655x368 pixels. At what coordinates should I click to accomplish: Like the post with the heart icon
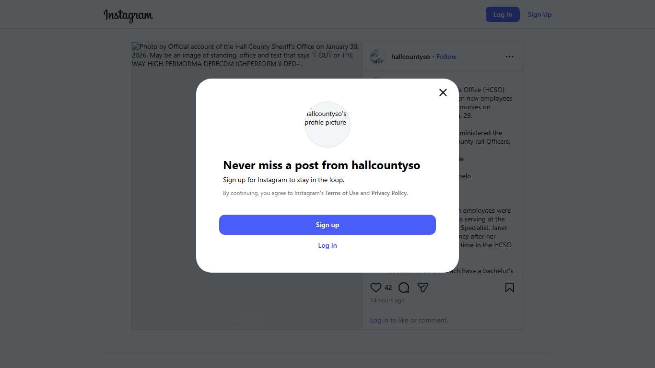pos(376,287)
